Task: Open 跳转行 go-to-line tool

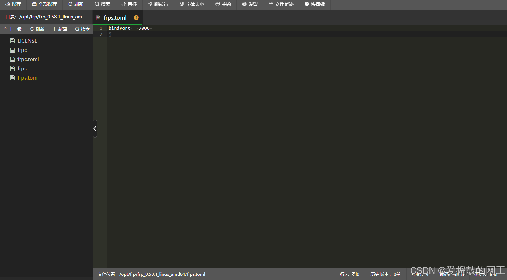Action: click(158, 4)
